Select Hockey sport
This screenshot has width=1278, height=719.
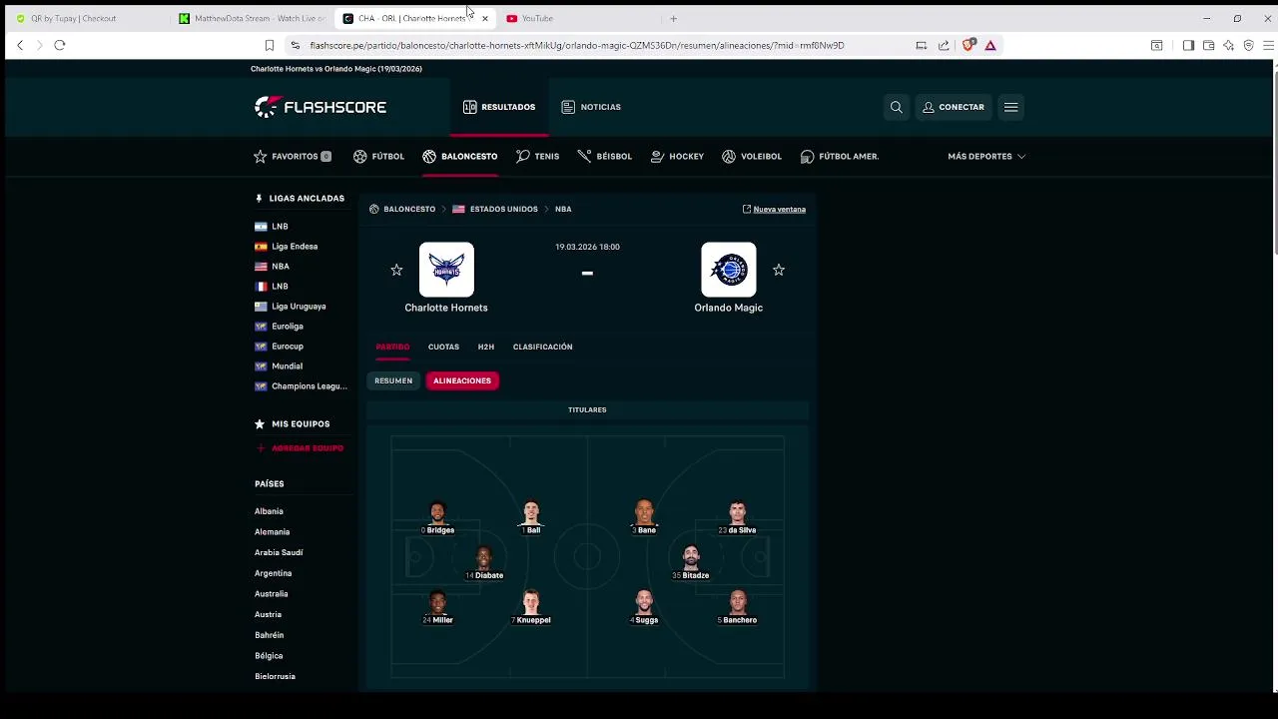678,157
